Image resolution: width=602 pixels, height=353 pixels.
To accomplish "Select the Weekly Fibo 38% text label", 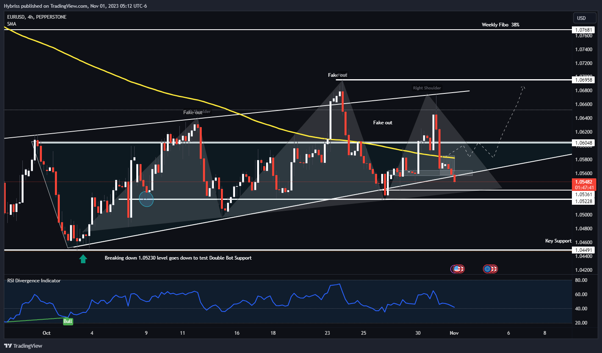I will [500, 25].
